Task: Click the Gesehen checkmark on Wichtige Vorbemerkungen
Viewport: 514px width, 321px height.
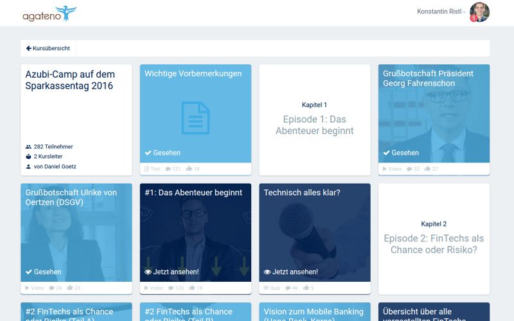Action: [x=148, y=153]
